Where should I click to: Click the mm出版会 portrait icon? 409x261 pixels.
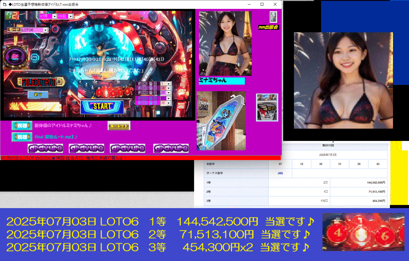tap(273, 17)
